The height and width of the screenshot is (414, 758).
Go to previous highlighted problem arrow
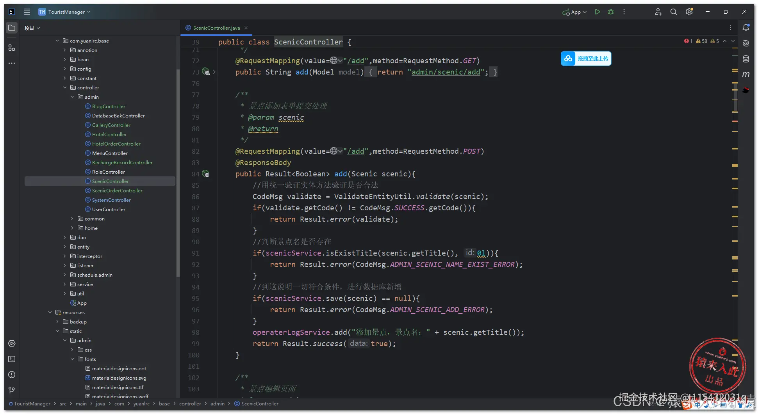pos(725,41)
